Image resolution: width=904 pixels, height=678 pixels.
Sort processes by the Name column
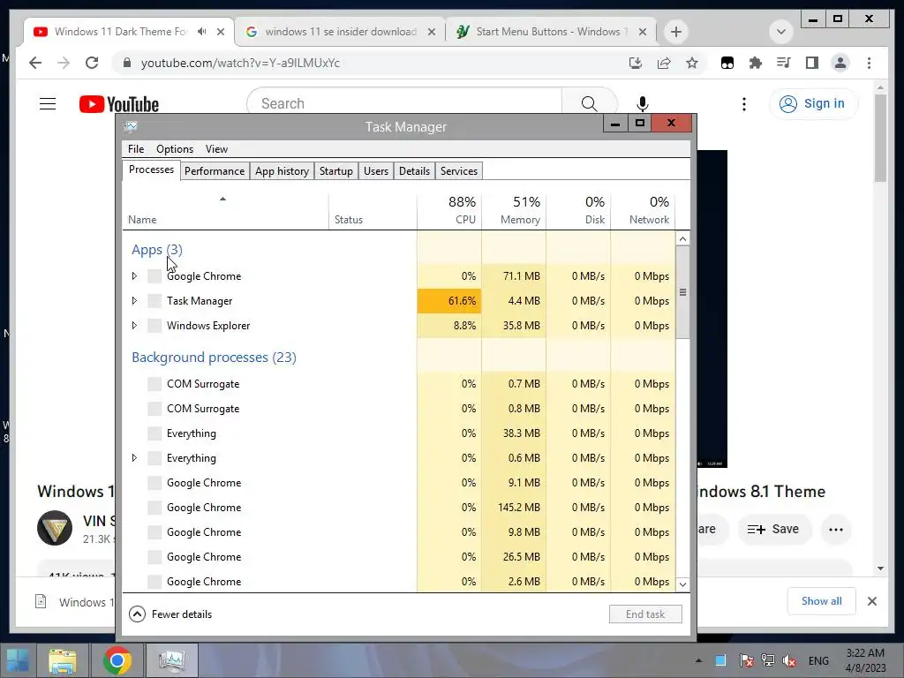[x=225, y=210]
